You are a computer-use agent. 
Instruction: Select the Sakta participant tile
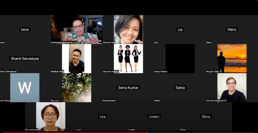(180, 88)
